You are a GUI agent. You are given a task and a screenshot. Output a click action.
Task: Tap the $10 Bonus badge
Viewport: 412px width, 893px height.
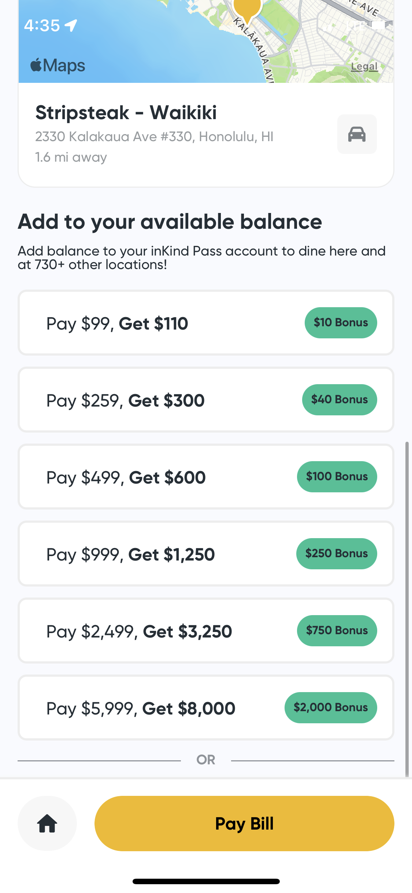click(x=341, y=323)
